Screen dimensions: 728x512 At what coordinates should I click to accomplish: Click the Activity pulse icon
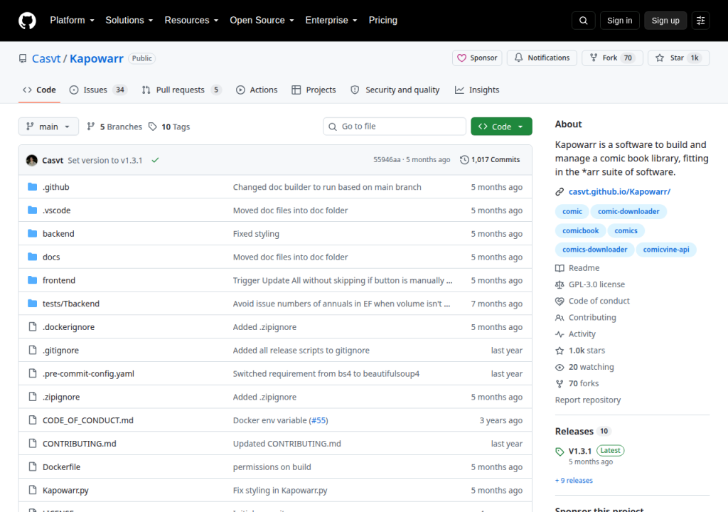coord(560,334)
